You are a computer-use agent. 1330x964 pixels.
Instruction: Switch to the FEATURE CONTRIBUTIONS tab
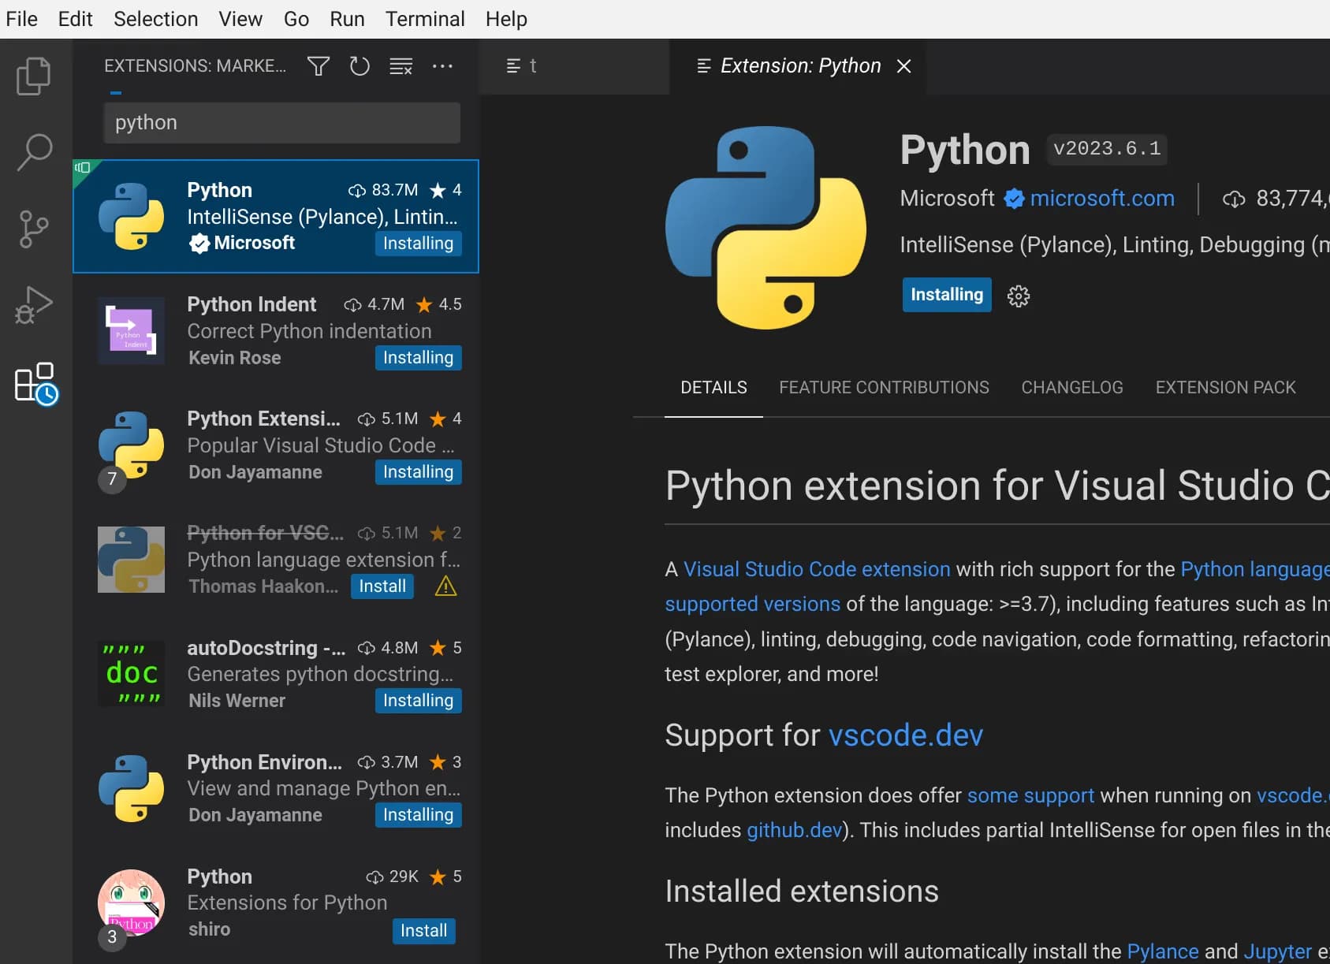(x=884, y=387)
